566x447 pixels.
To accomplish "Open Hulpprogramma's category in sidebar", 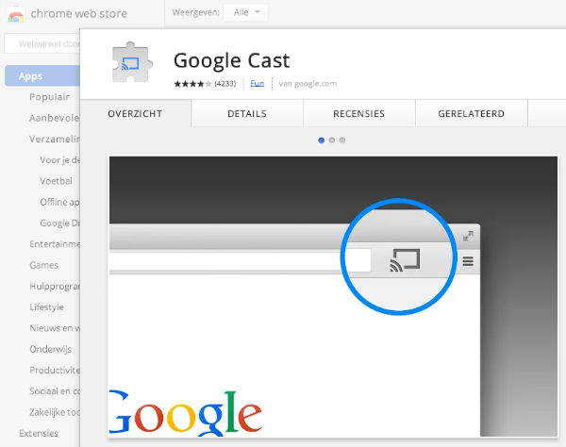I will (x=55, y=286).
